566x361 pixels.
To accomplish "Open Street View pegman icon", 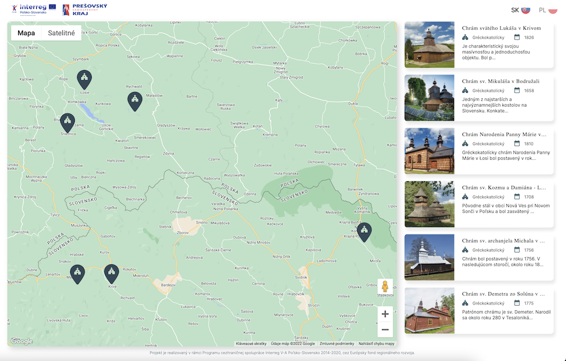I will coord(385,286).
